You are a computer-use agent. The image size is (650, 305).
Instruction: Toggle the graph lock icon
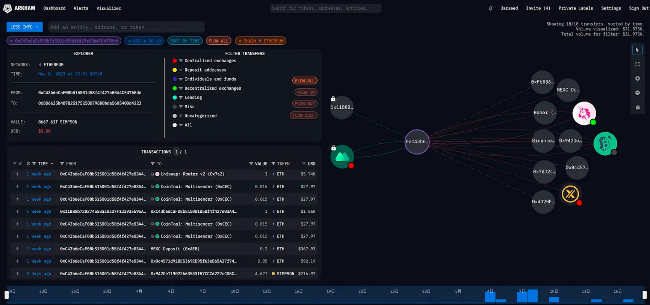click(x=637, y=107)
